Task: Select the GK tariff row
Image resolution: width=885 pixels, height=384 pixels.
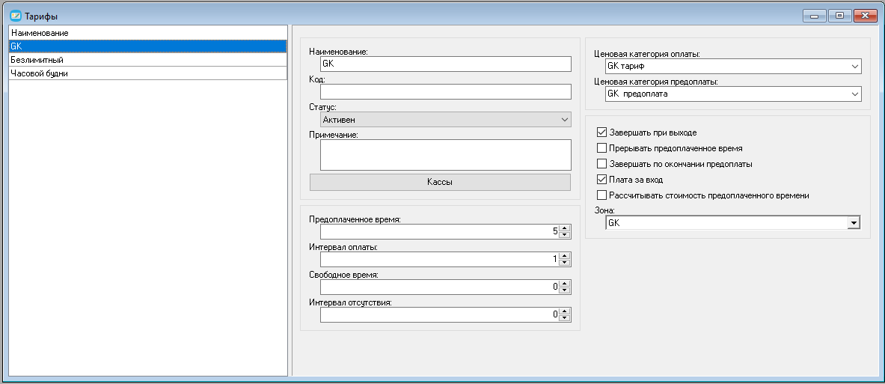Action: click(148, 46)
